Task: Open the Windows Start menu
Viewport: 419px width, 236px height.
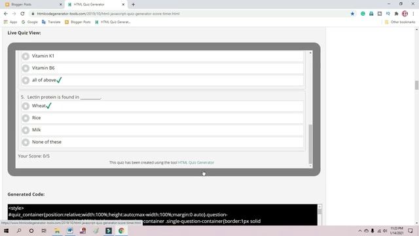Action: [6, 231]
